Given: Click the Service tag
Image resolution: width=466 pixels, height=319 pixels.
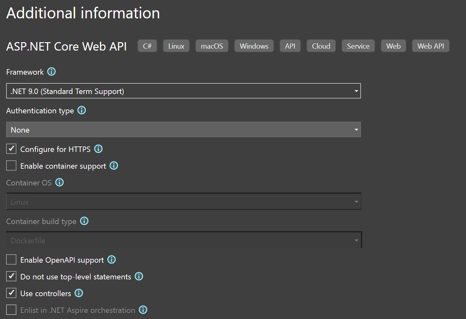Looking at the screenshot, I should (x=358, y=46).
